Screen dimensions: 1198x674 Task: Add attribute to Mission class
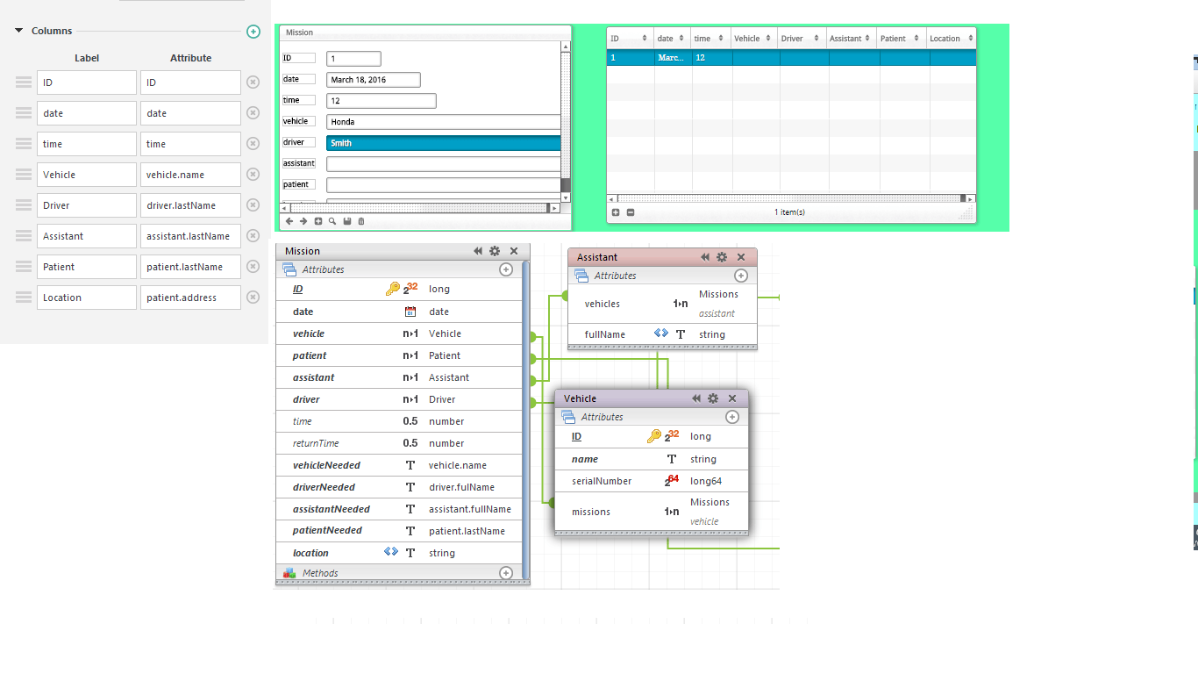point(506,269)
